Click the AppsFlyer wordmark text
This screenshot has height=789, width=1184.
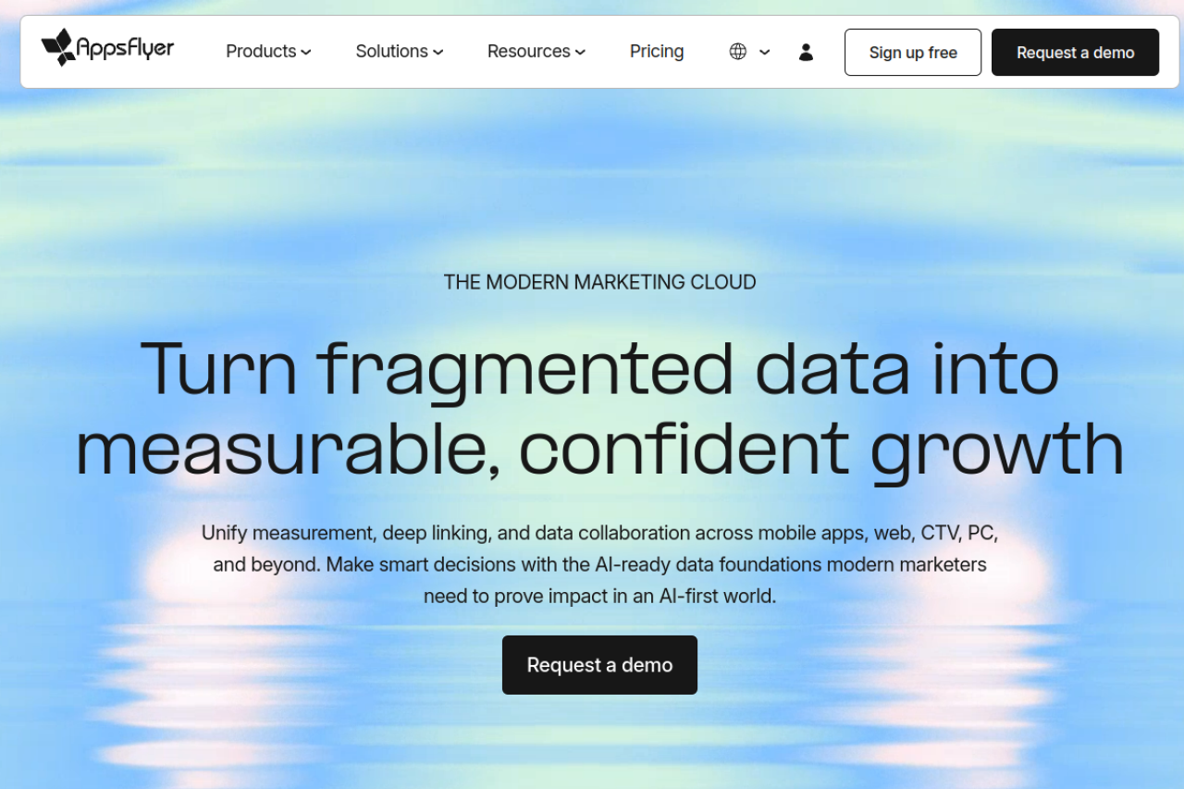pyautogui.click(x=125, y=49)
